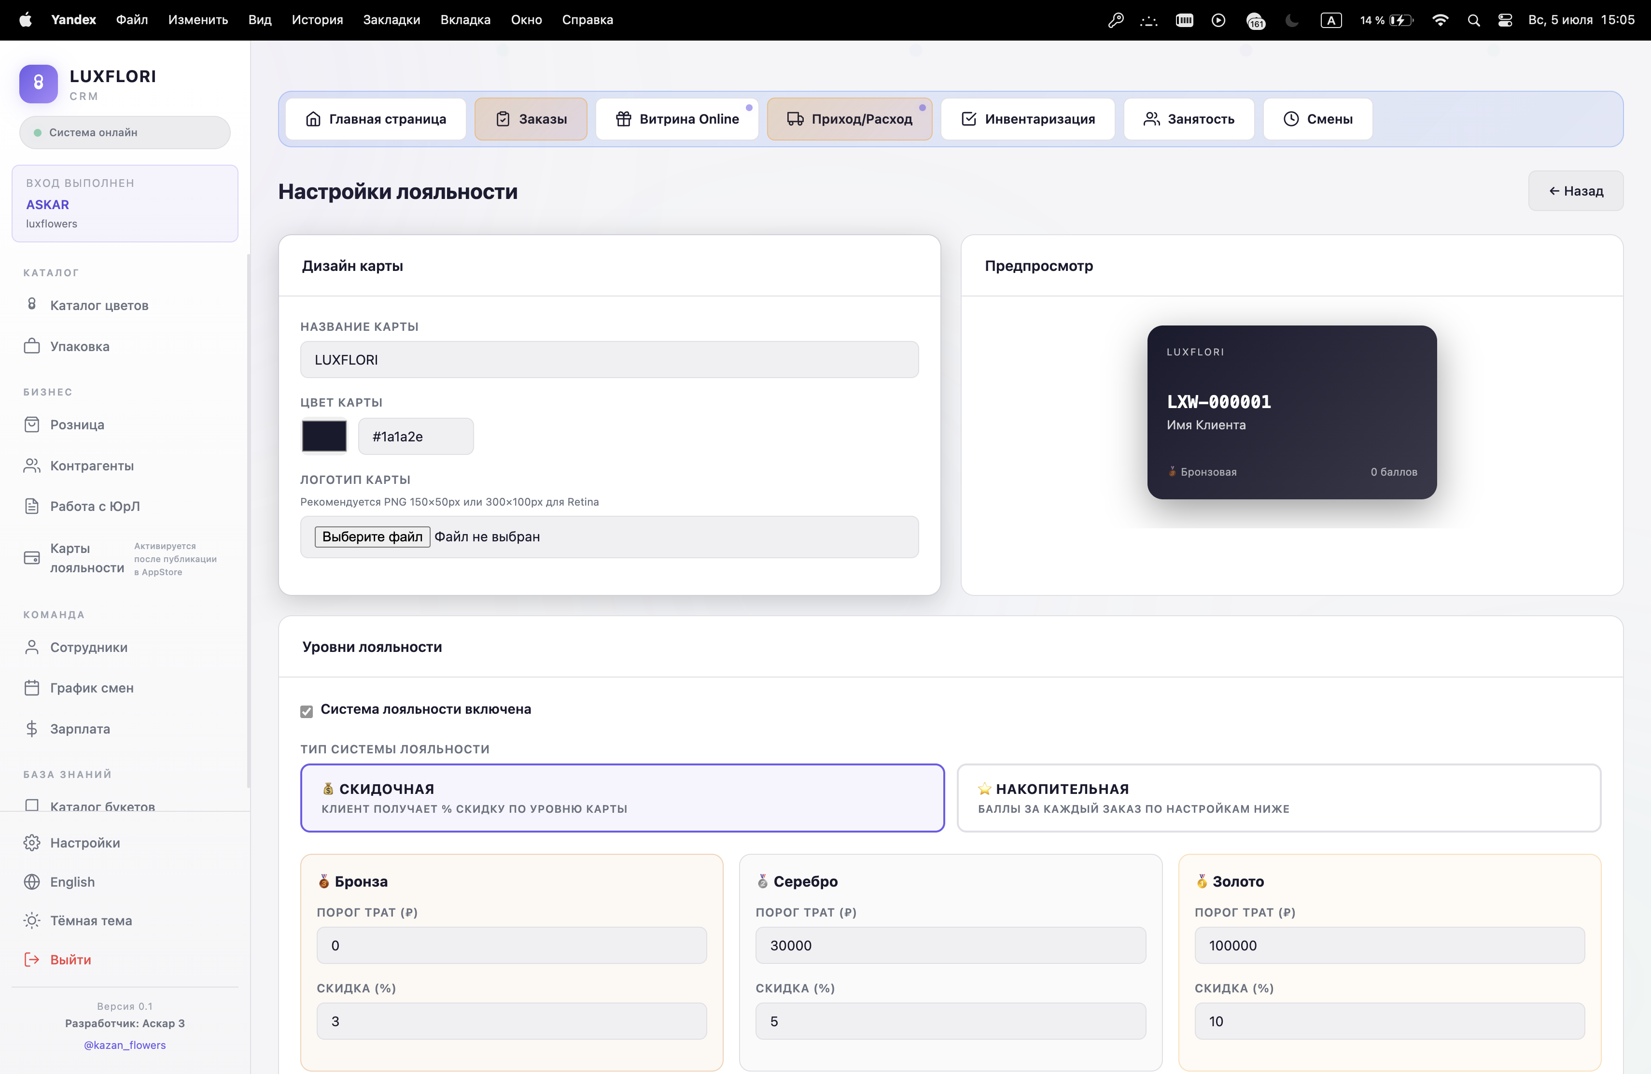This screenshot has width=1651, height=1074.
Task: Click Система онлайн status pill
Action: (x=125, y=132)
